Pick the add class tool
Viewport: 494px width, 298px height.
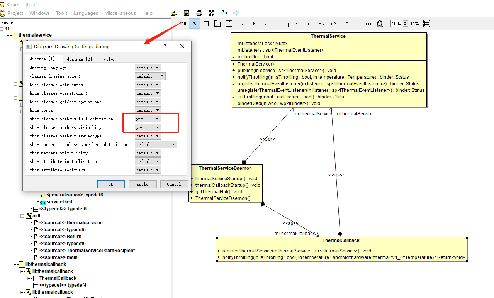pyautogui.click(x=206, y=24)
